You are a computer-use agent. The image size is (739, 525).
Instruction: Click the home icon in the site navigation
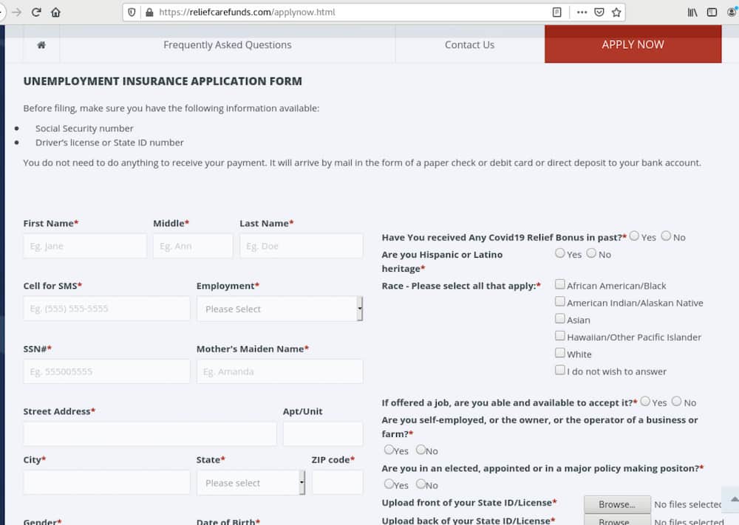tap(41, 44)
